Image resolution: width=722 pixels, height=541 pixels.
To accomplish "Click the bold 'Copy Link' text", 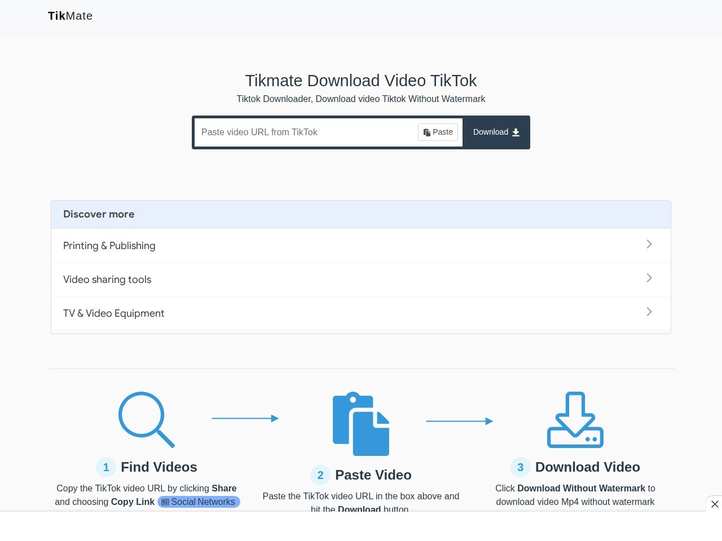I will (133, 502).
